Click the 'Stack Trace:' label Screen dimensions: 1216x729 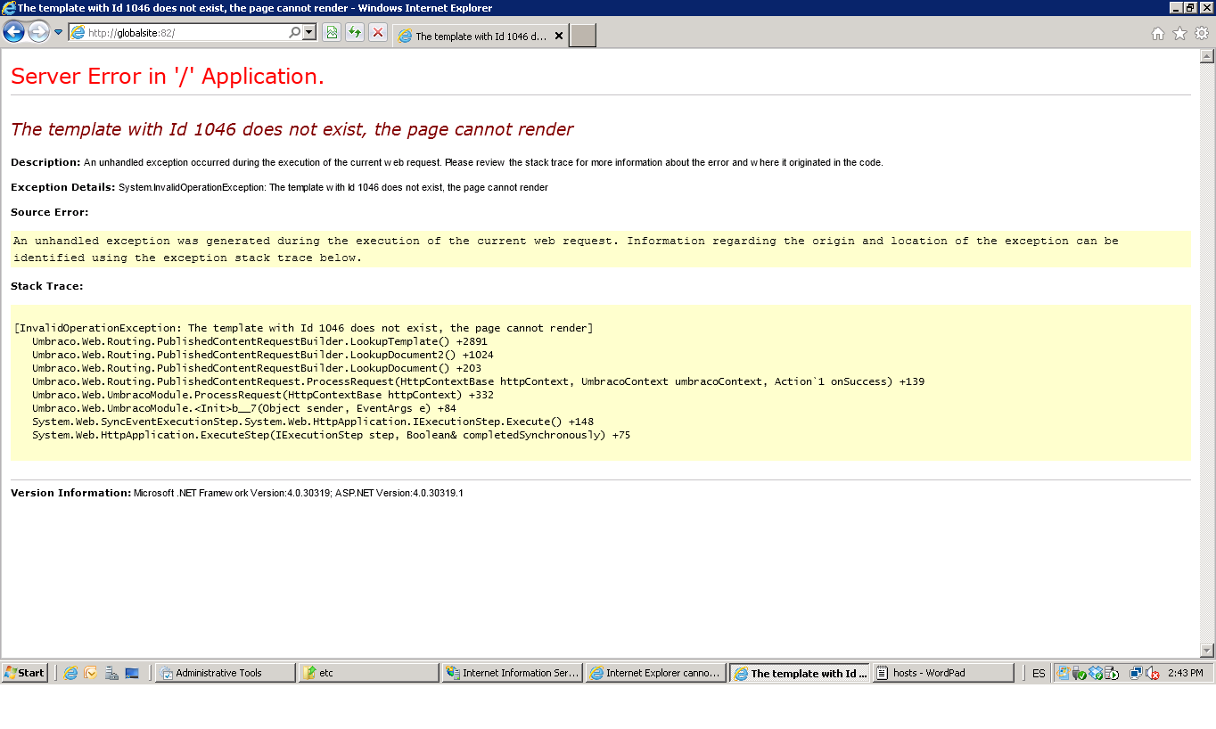[x=47, y=286]
